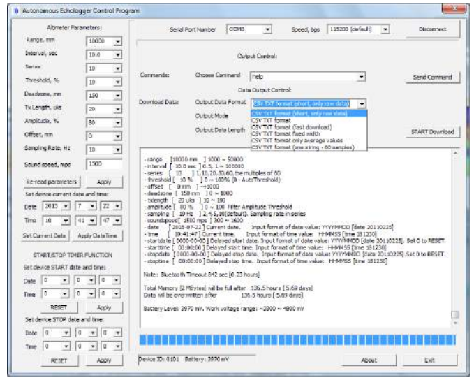Viewport: 474px width, 380px height.
Task: Open the About dialog
Action: 369,360
